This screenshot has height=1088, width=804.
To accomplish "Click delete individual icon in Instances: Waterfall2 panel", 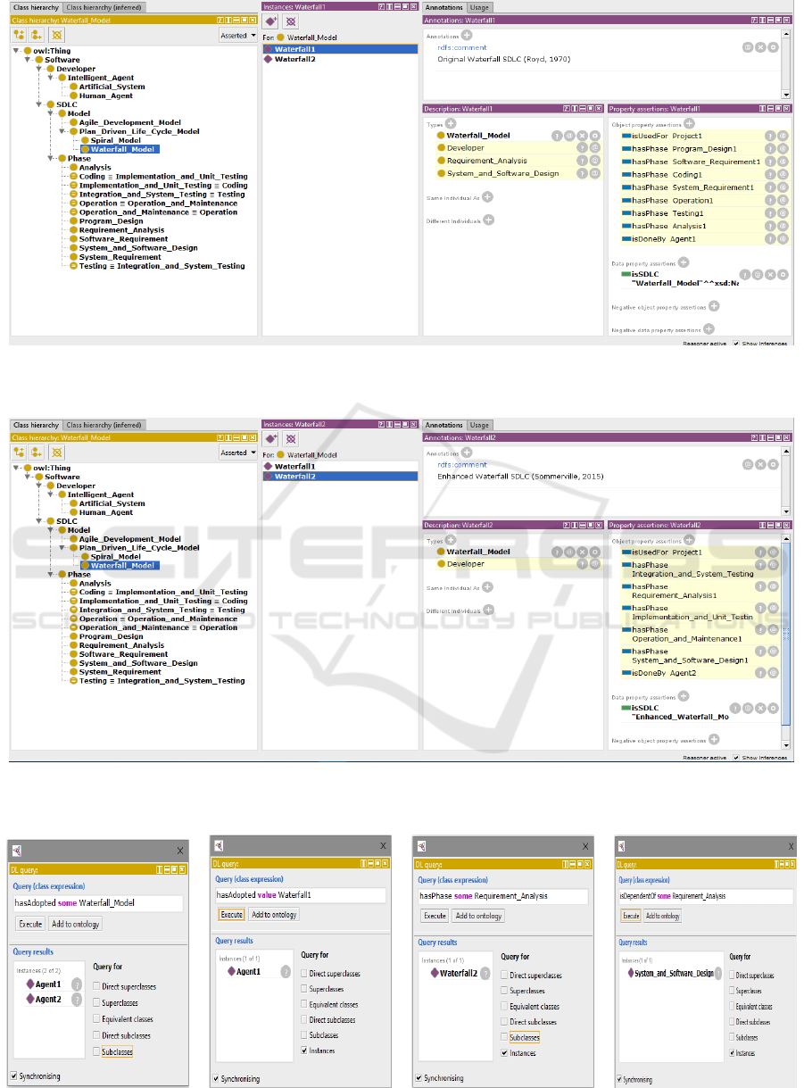I will (291, 440).
